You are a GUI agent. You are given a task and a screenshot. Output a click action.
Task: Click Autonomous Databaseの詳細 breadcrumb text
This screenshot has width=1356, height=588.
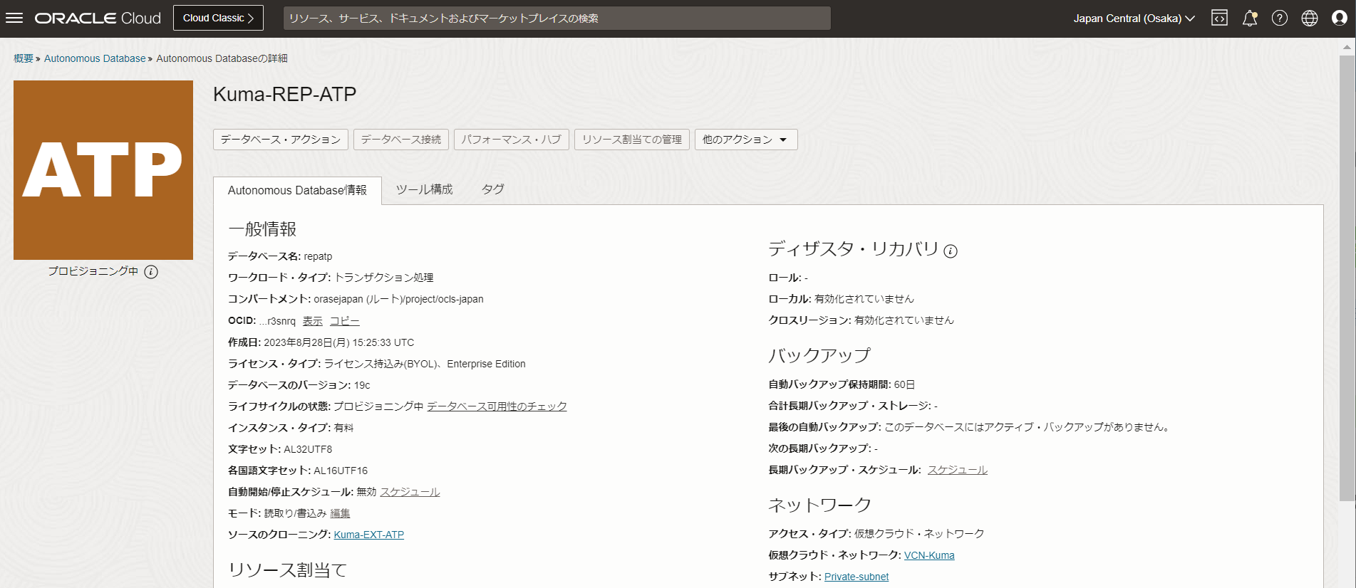click(222, 58)
